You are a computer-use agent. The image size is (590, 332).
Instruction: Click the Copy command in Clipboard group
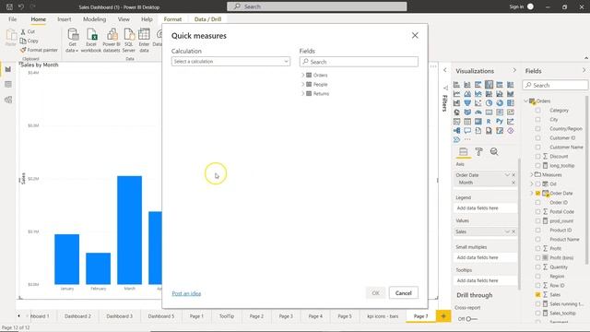tap(29, 41)
